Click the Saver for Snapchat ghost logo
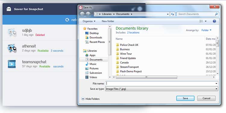Image resolution: width=226 pixels, height=113 pixels. pos(9,9)
